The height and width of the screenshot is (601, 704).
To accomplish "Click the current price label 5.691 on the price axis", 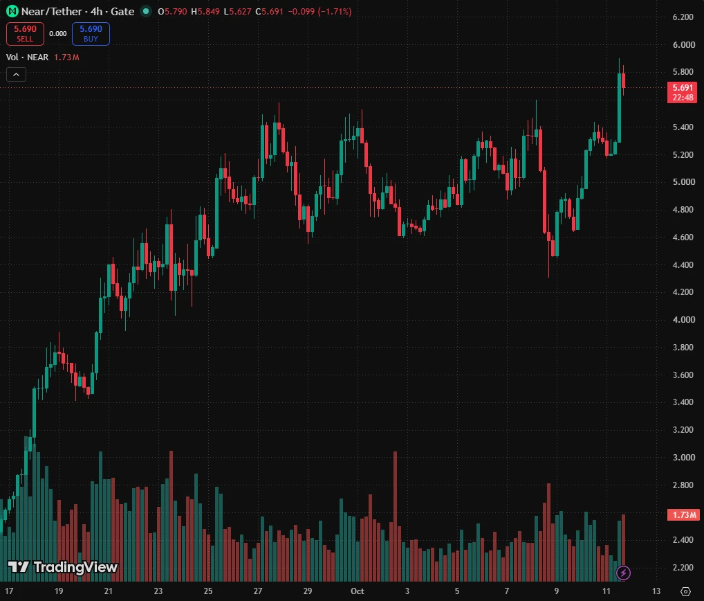I will [682, 92].
